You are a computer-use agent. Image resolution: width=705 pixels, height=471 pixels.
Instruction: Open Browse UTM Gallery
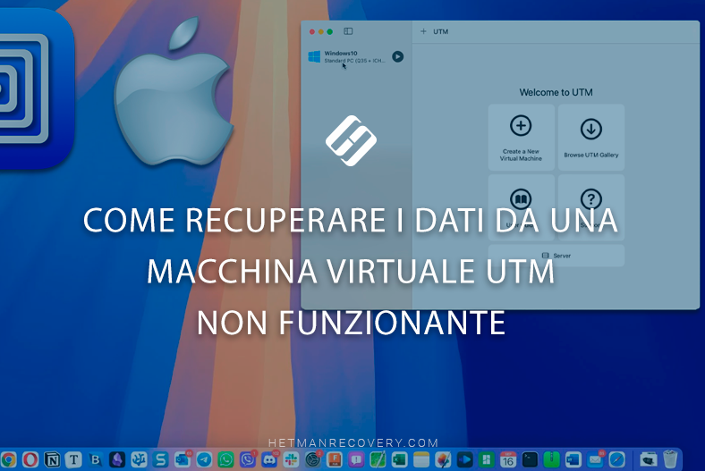coord(591,138)
